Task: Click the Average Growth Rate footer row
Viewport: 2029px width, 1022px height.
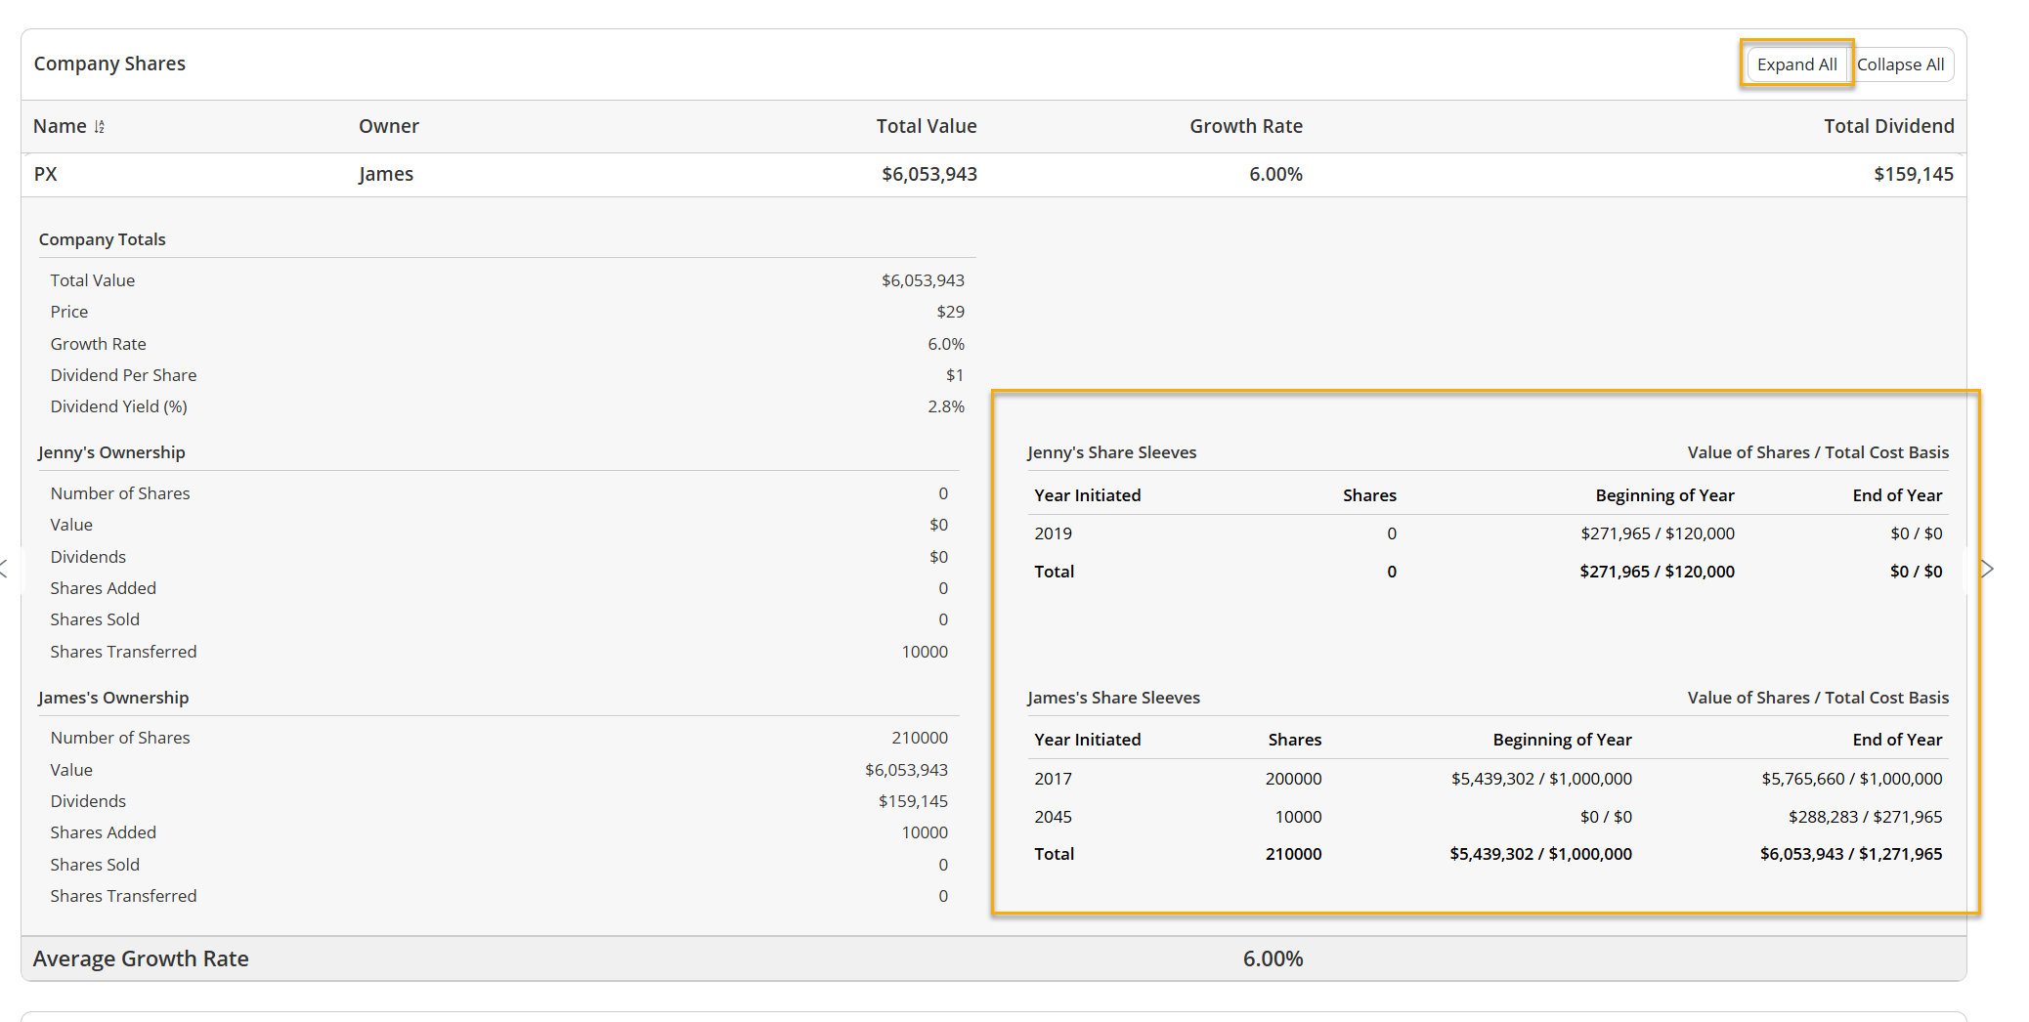Action: point(993,958)
